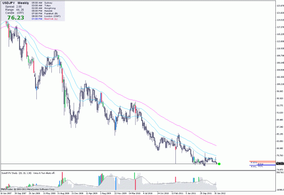
Task: Click the 74.470 price axis label
Action: point(280,170)
